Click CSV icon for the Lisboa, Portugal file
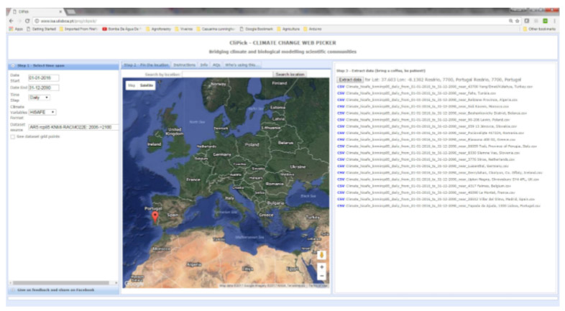This screenshot has width=565, height=311. pos(341,206)
